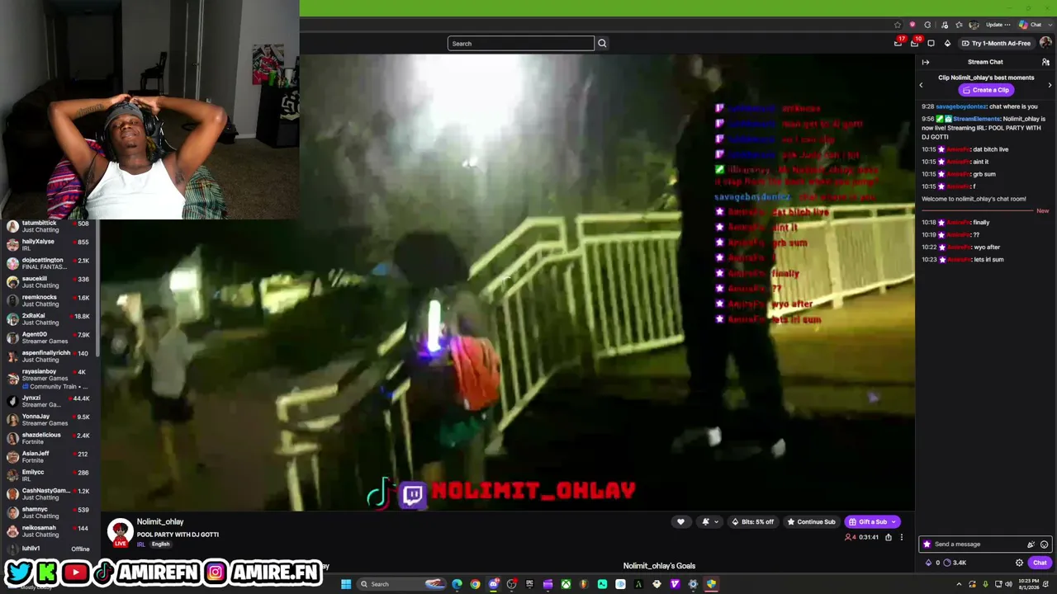Open followed channel neikosamah
The height and width of the screenshot is (594, 1057).
pyautogui.click(x=50, y=530)
